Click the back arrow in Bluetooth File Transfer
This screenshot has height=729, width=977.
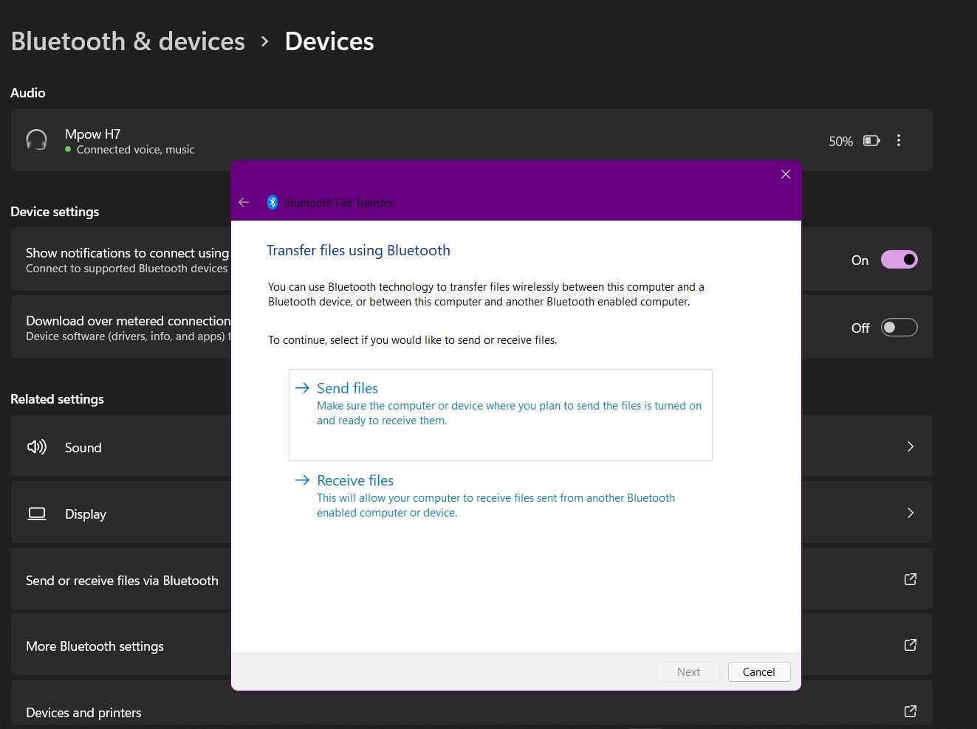pos(244,201)
